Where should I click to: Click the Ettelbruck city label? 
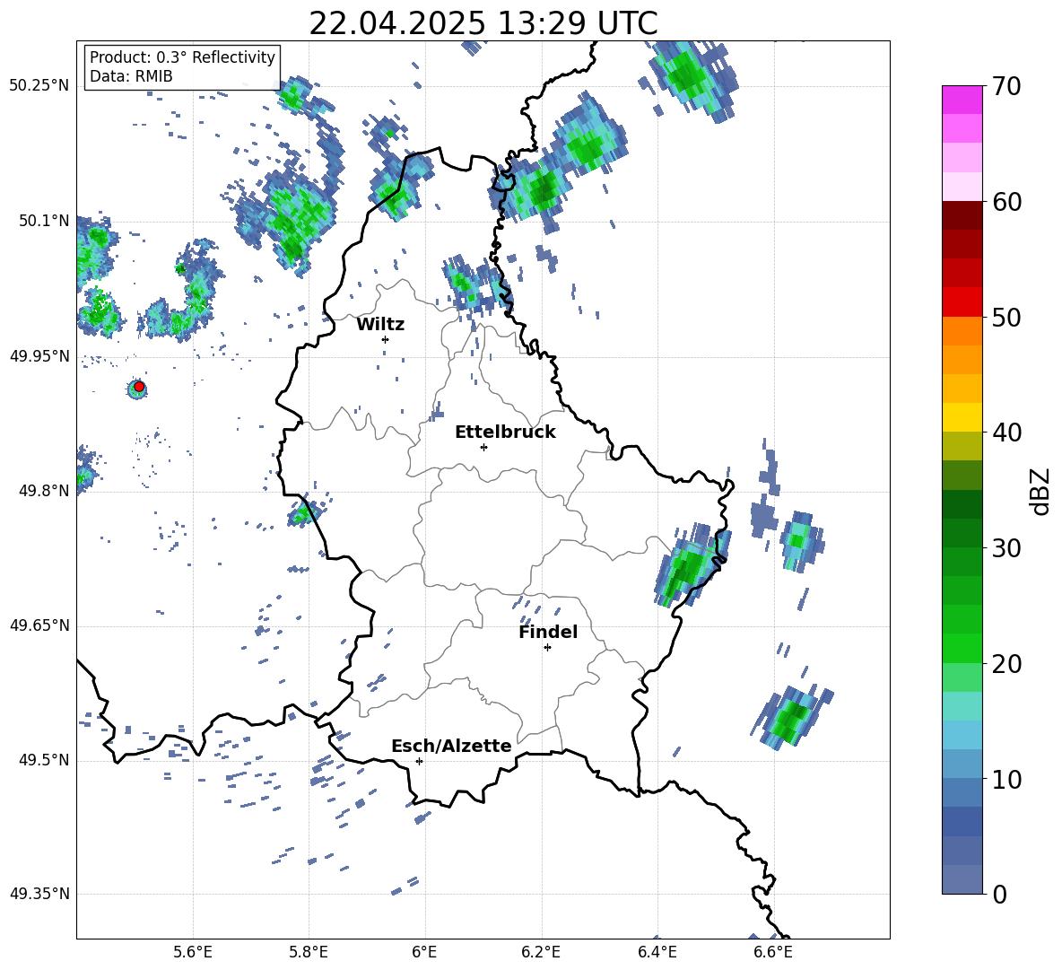(505, 433)
